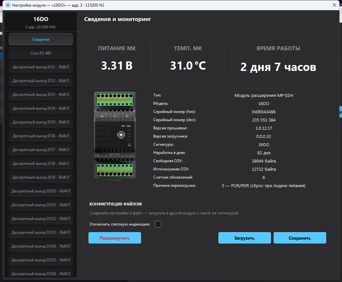Click the module chip icon in title bar
The image size is (342, 282).
point(8,5)
